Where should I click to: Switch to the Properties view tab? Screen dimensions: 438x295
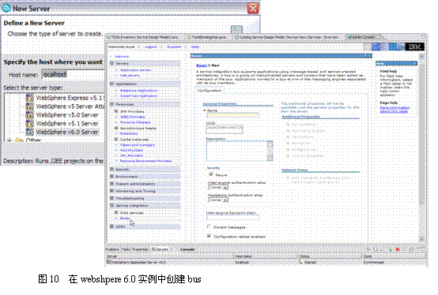tap(141, 249)
